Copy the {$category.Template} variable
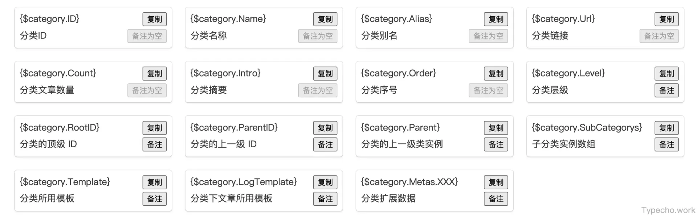 [154, 182]
